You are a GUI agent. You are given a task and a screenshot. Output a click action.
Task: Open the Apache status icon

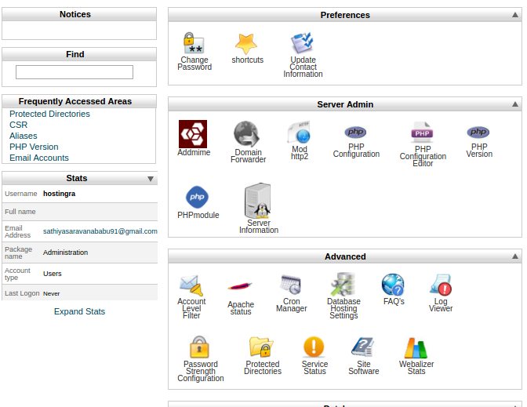(x=240, y=286)
